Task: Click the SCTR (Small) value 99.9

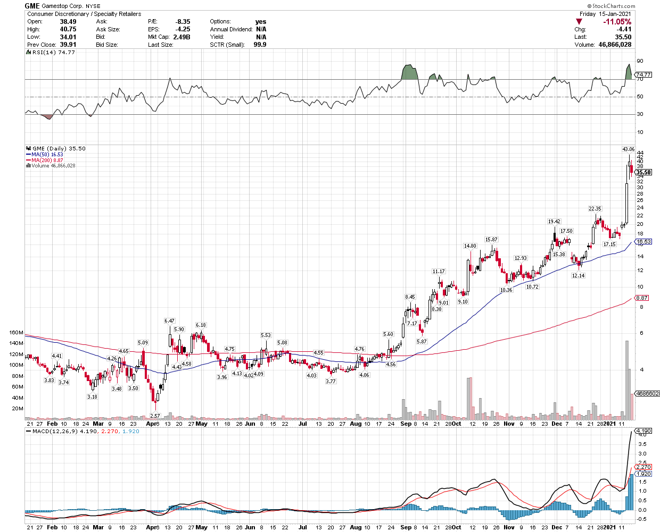Action: point(260,45)
